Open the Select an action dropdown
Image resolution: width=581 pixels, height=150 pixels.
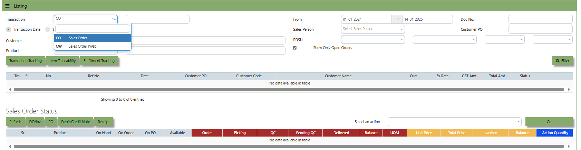[x=454, y=122]
